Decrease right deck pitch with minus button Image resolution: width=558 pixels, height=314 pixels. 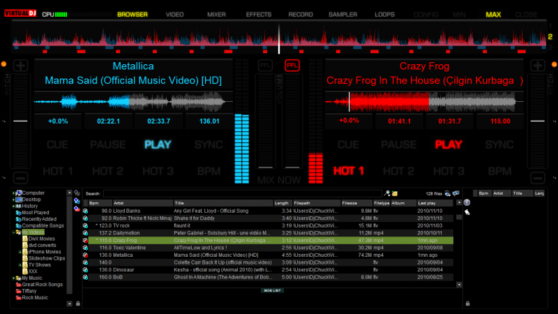coord(537,178)
